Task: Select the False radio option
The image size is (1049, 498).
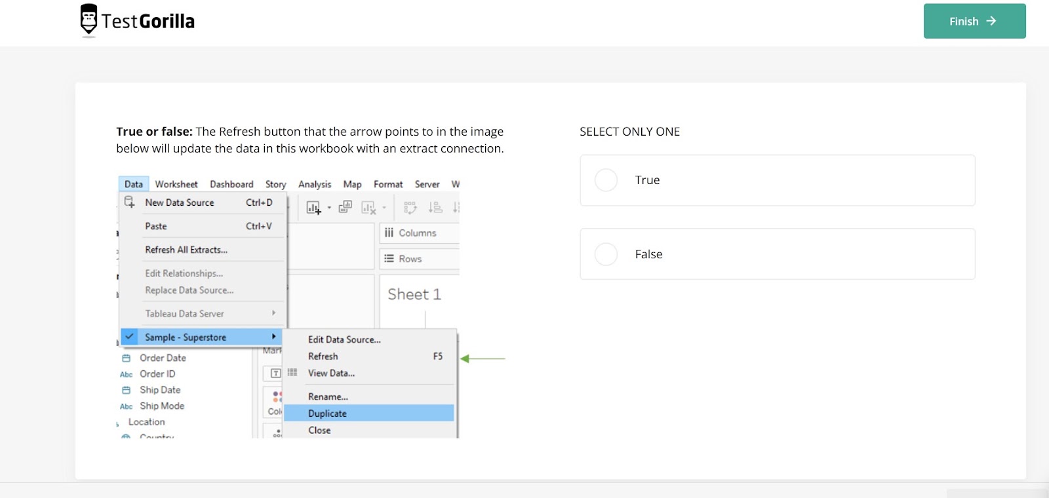Action: 606,254
